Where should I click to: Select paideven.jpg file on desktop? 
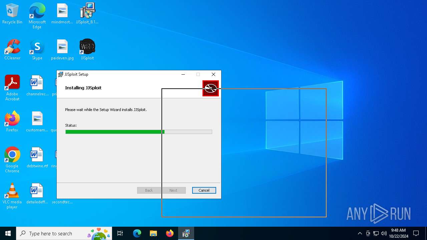tap(62, 50)
